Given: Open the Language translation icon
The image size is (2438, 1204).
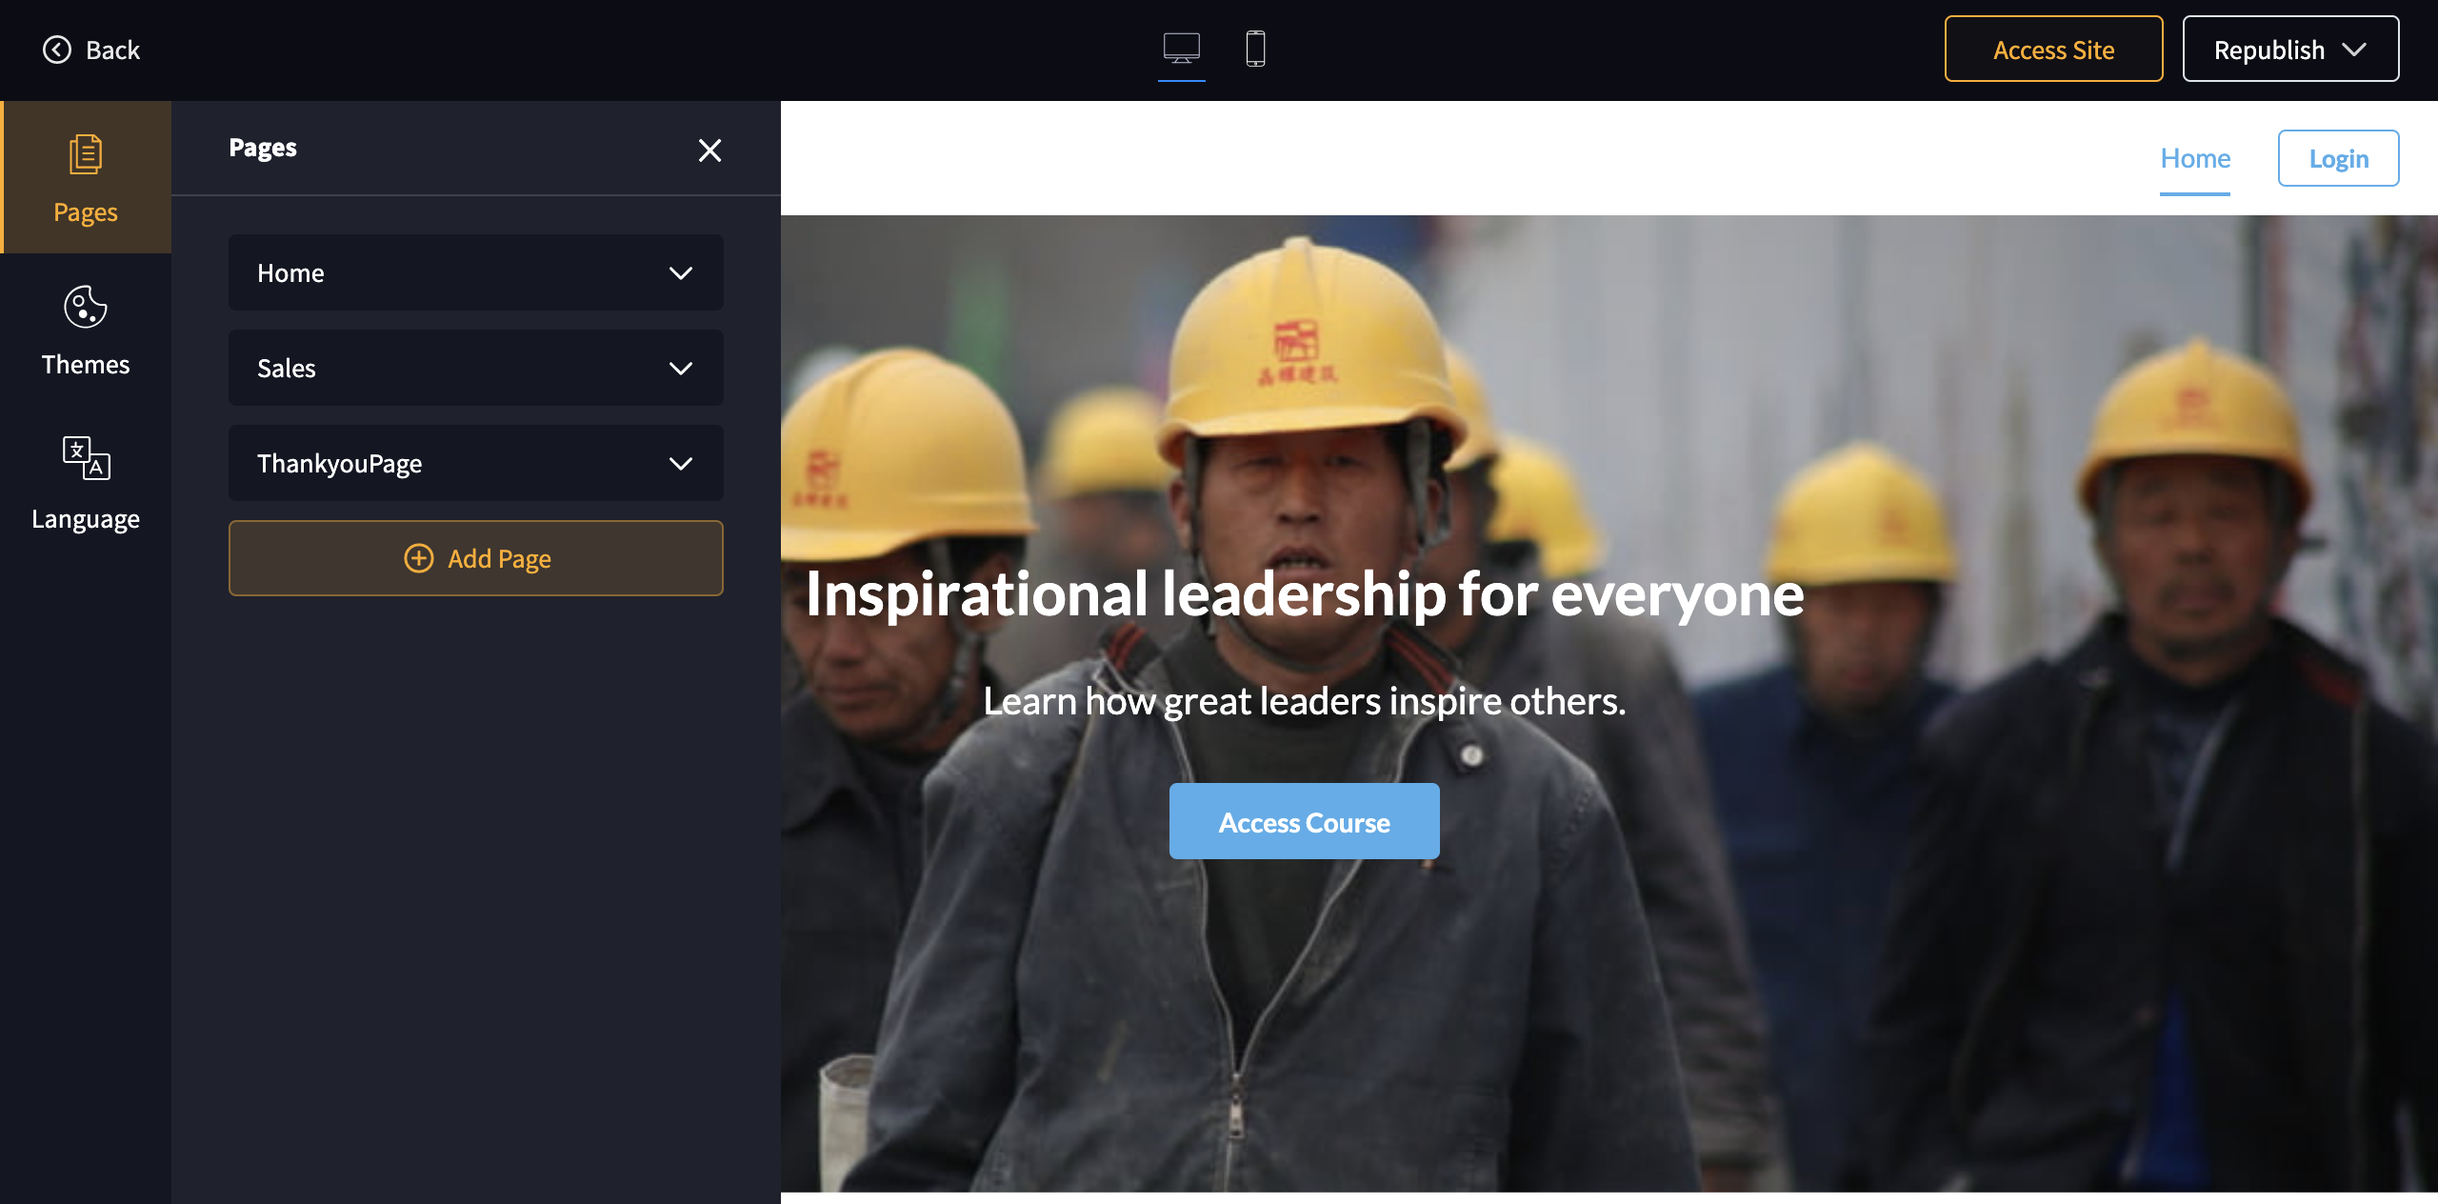Looking at the screenshot, I should [86, 459].
